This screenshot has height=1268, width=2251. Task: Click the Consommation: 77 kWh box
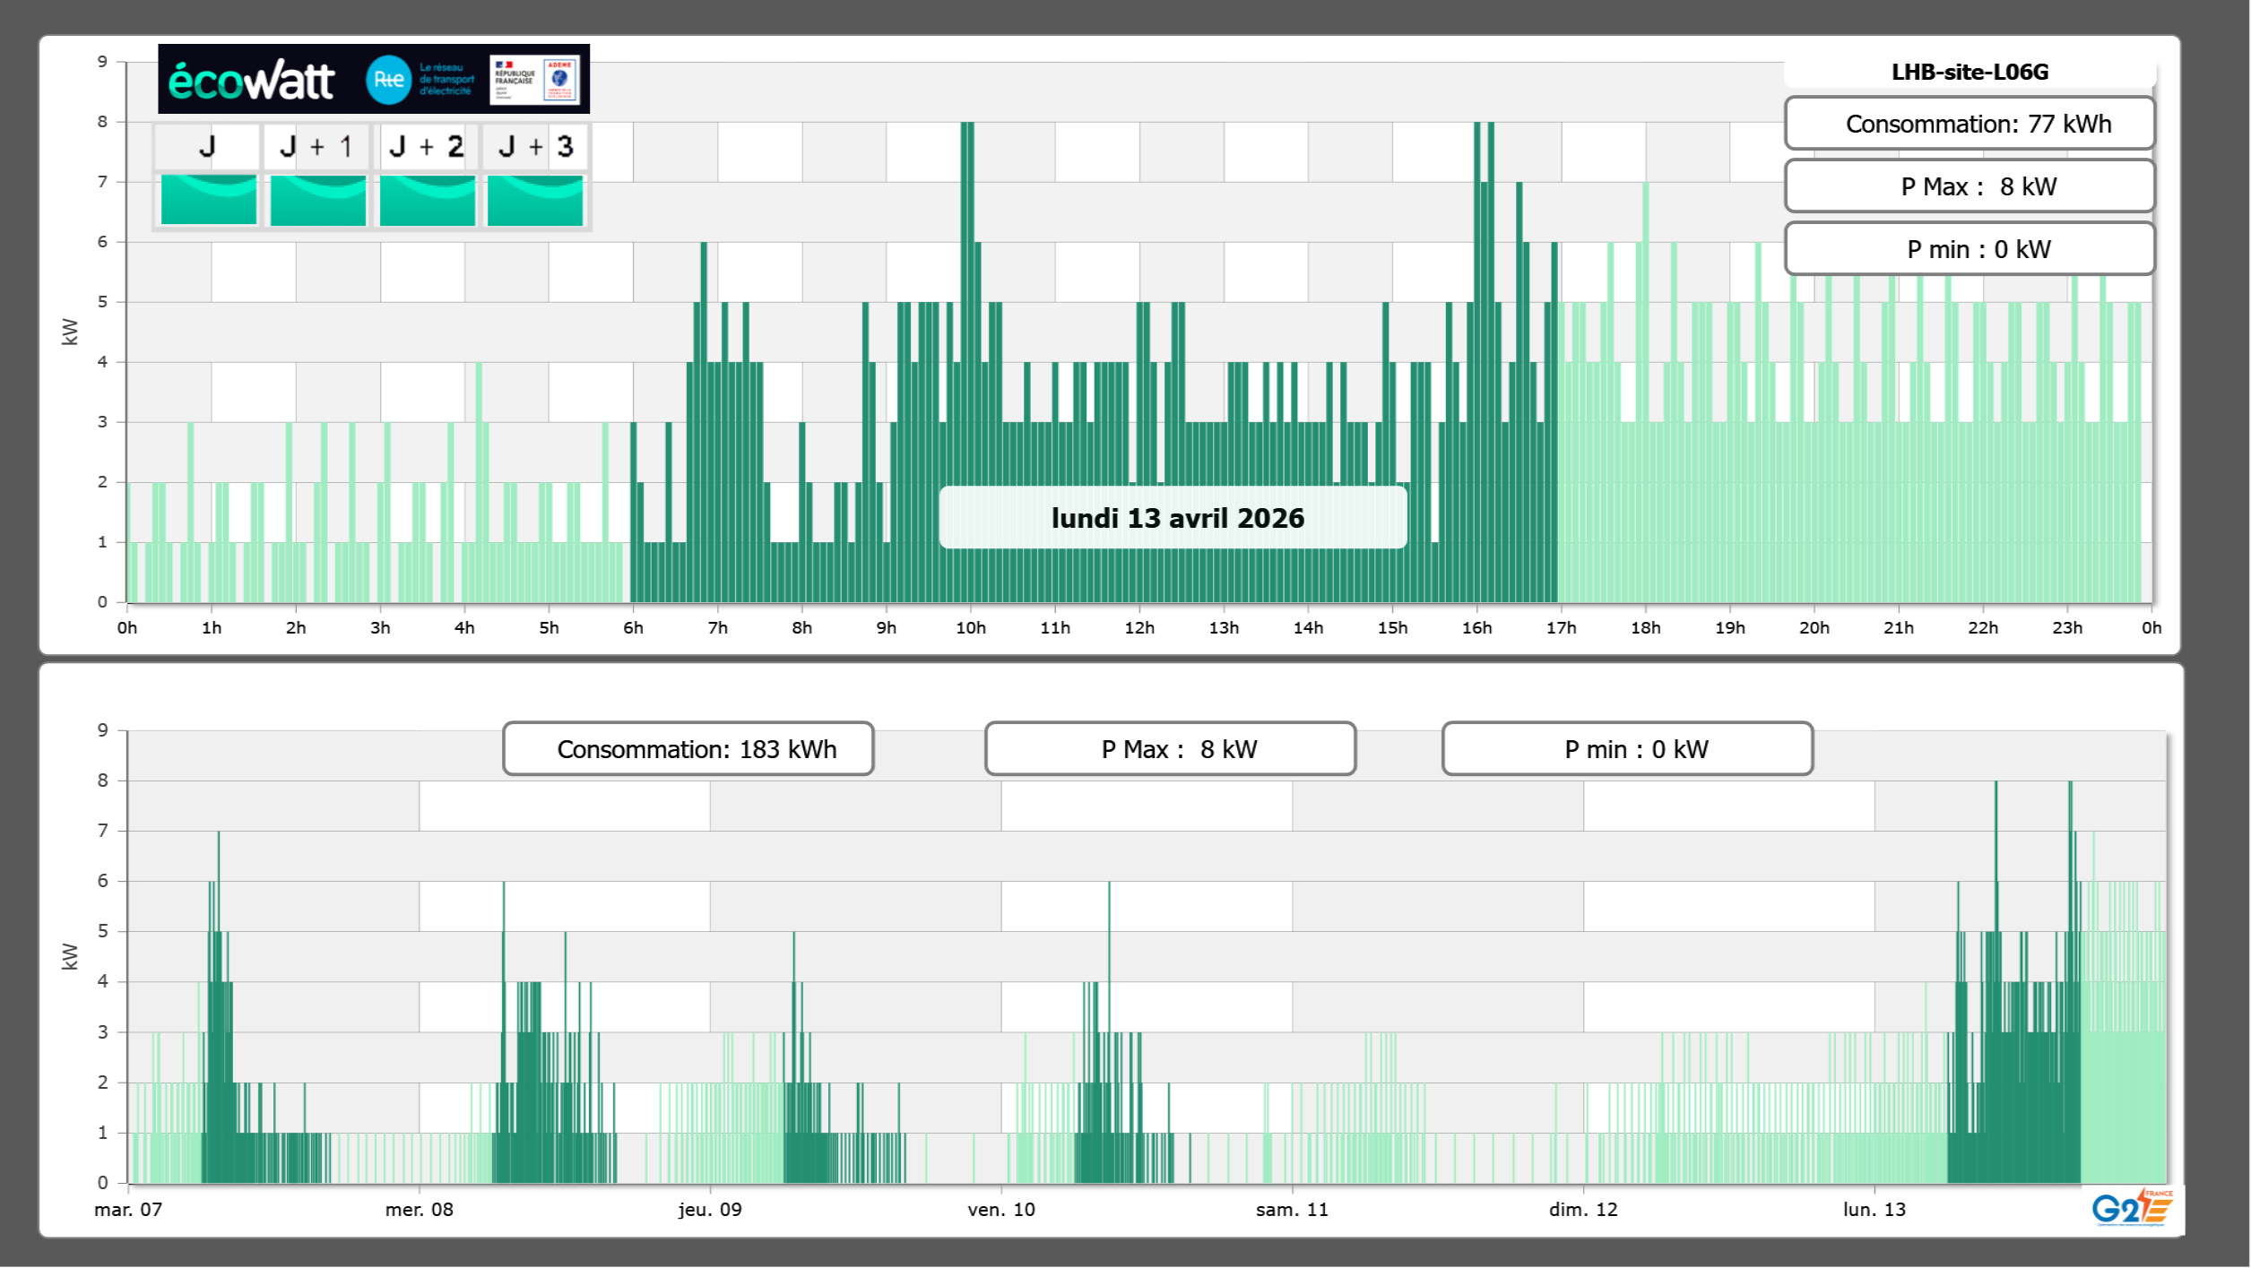[1970, 124]
